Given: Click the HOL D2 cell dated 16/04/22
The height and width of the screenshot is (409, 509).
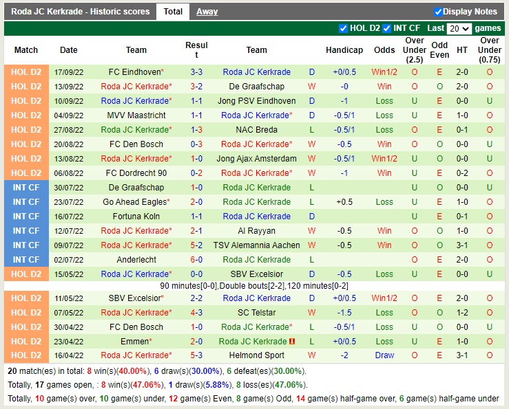Looking at the screenshot, I should pos(26,355).
